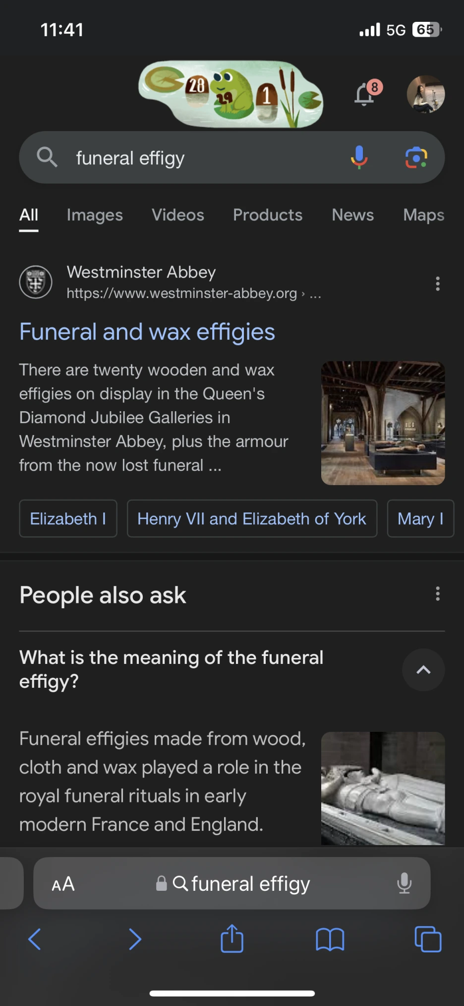The image size is (464, 1006).
Task: Tap the voice search microphone in Google search bar
Action: point(359,157)
